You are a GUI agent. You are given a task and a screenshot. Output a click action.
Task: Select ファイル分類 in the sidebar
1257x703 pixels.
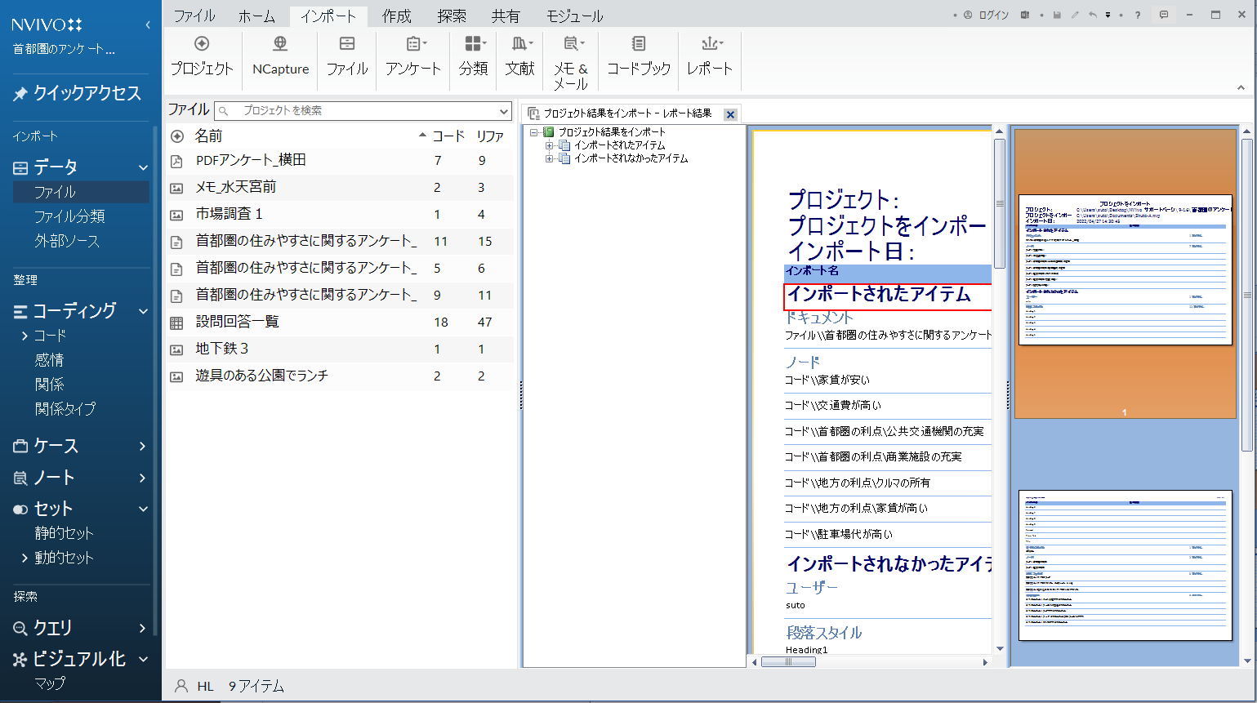[69, 216]
